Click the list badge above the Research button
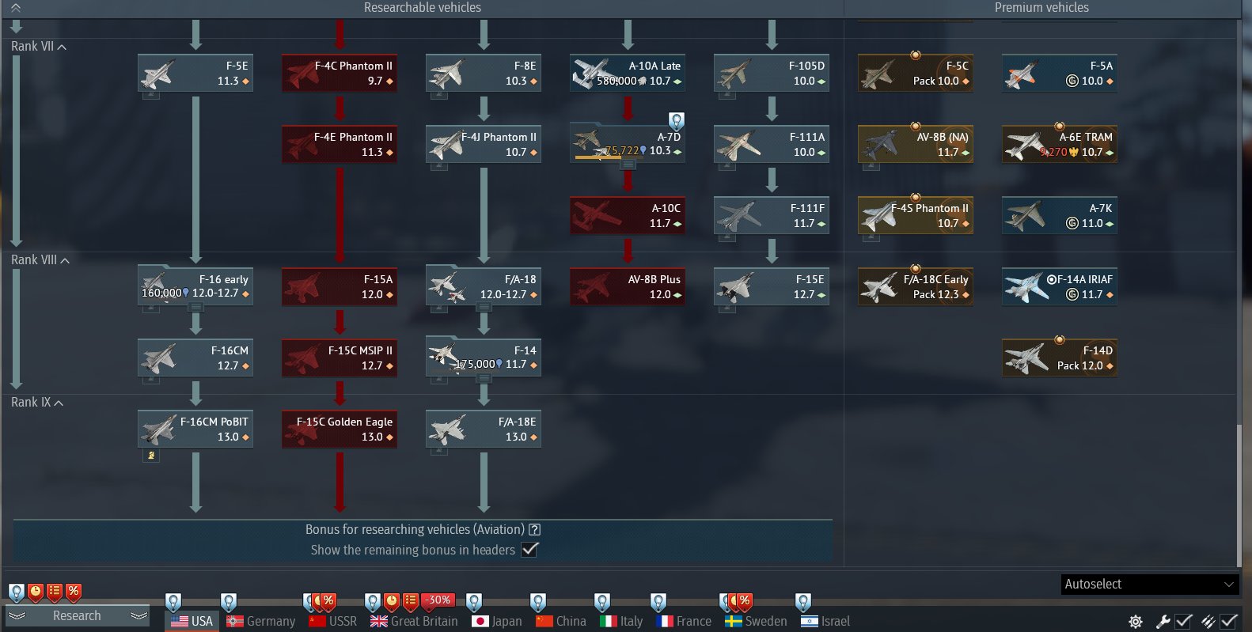 coord(55,592)
